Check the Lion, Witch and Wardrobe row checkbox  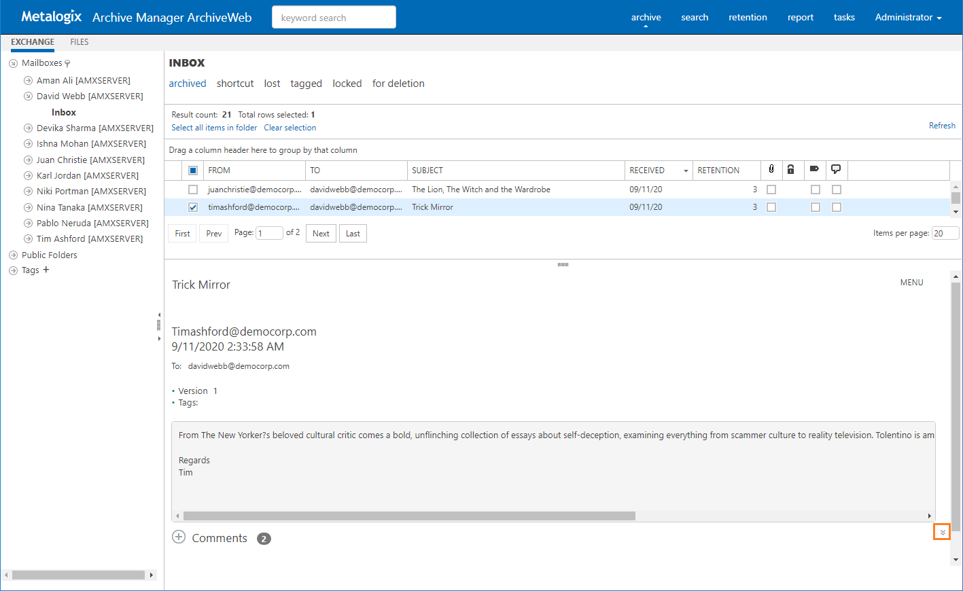tap(193, 190)
